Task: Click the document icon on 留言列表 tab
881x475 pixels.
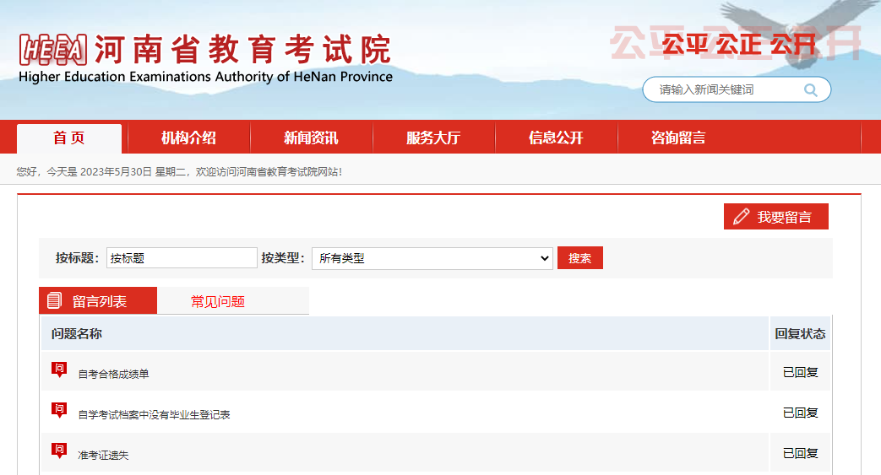Action: [55, 300]
